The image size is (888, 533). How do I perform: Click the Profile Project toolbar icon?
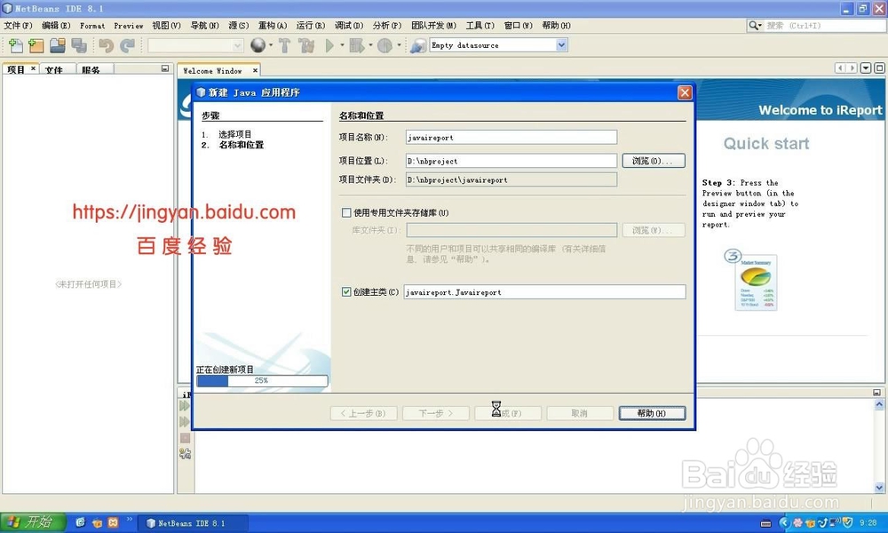coord(385,45)
